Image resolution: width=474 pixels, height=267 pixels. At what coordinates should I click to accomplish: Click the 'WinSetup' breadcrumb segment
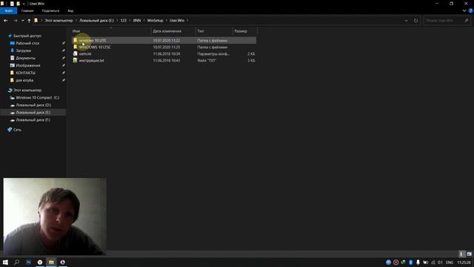tap(155, 21)
